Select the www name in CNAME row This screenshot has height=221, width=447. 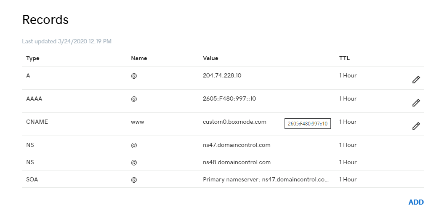pyautogui.click(x=138, y=122)
